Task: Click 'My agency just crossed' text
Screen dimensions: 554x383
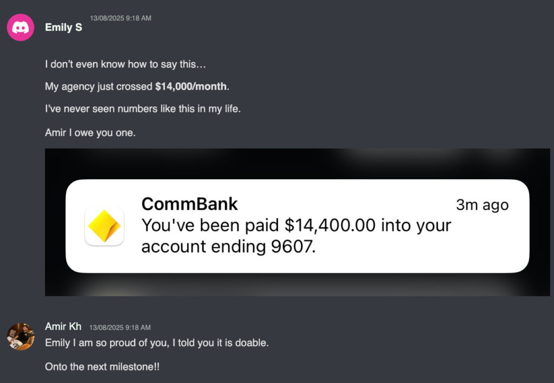Action: [x=99, y=86]
